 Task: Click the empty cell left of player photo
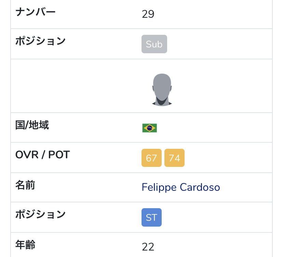point(74,86)
